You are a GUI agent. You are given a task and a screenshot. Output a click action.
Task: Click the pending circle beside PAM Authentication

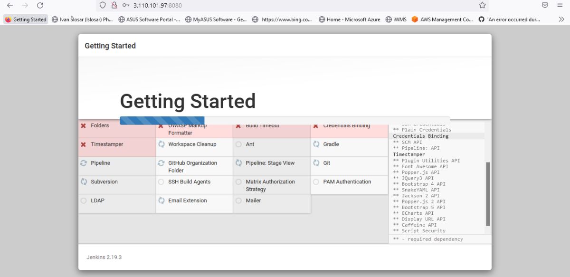316,182
